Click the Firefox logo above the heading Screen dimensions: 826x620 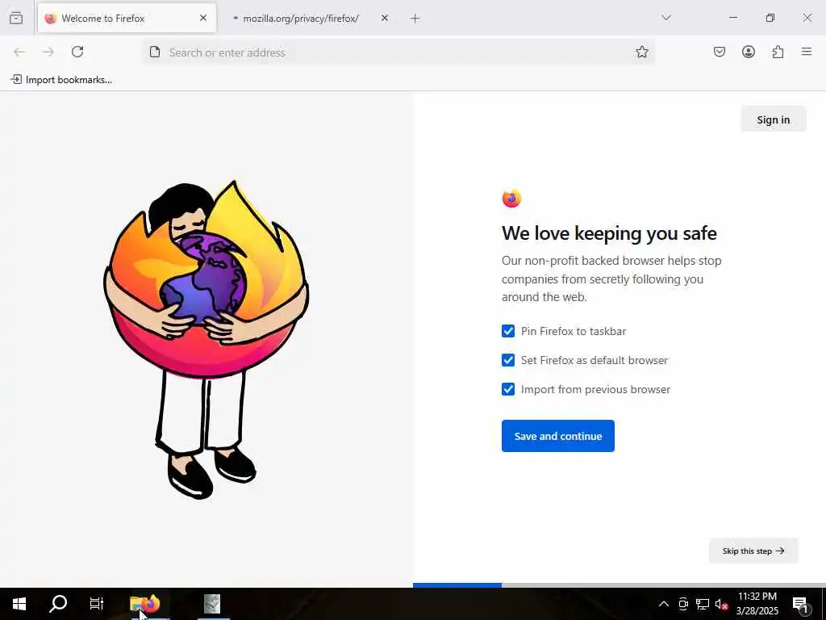pos(511,199)
